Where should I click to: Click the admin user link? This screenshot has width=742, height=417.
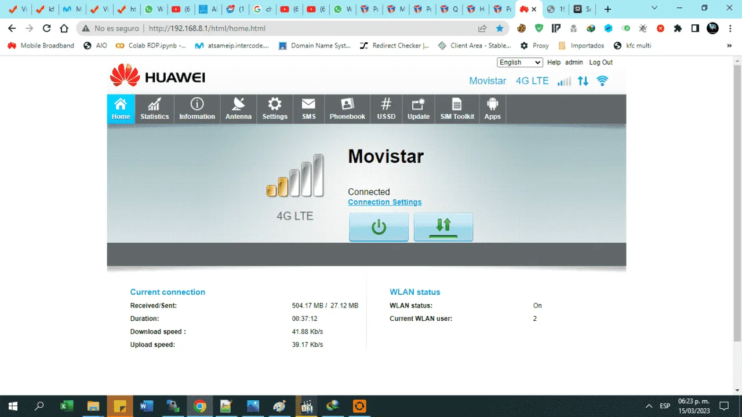[x=574, y=63]
